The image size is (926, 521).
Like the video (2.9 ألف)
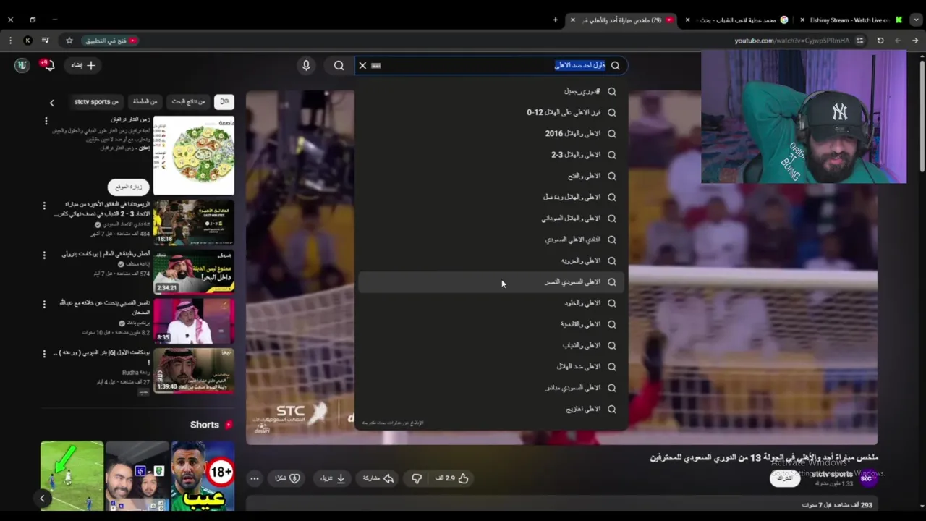pyautogui.click(x=452, y=478)
